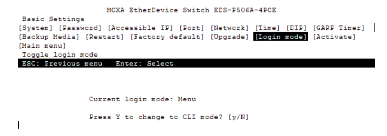Viewport: 387px width, 136px height.
Task: Choose the [Restart] menu entry
Action: [x=105, y=37]
